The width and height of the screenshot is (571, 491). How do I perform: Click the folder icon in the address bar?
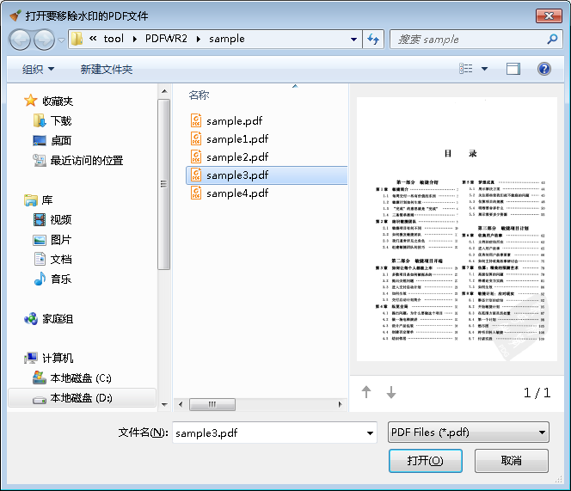[77, 39]
